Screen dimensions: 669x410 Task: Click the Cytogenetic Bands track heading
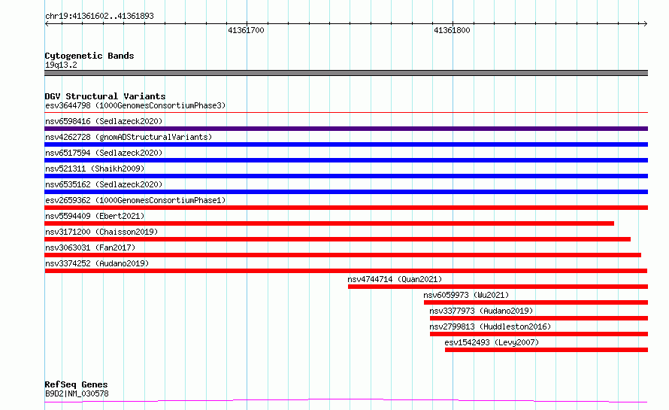[89, 56]
